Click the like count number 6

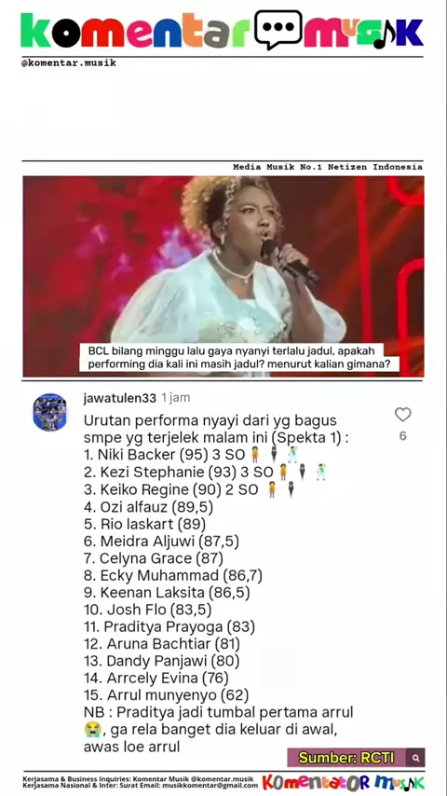click(402, 436)
